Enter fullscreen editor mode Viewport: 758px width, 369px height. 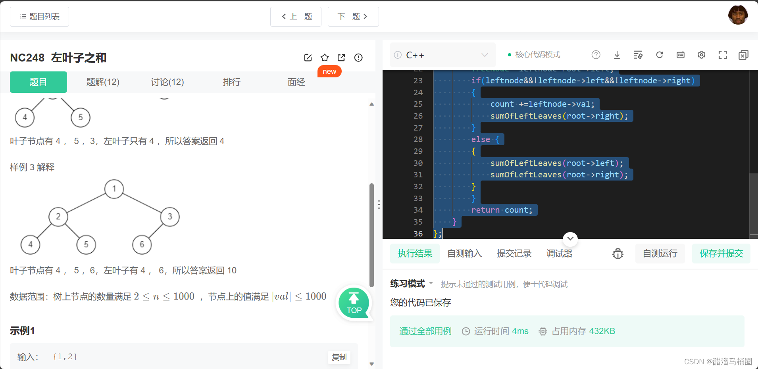(x=723, y=55)
